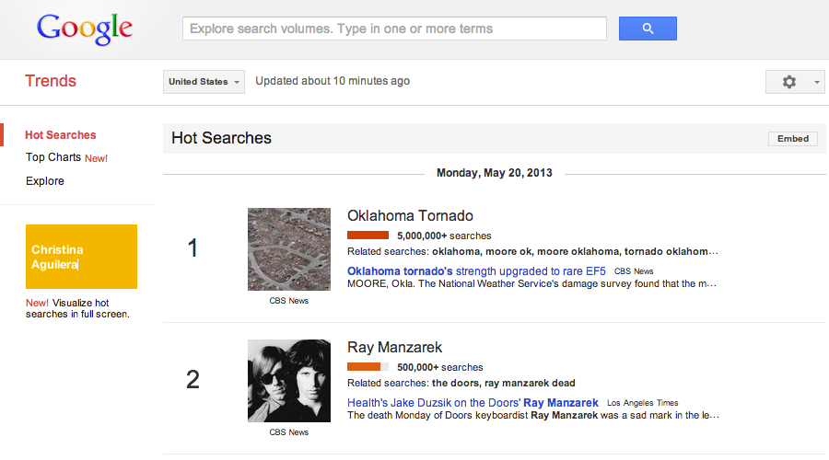Click the explore search volumes input field
The image size is (829, 460).
pos(394,29)
